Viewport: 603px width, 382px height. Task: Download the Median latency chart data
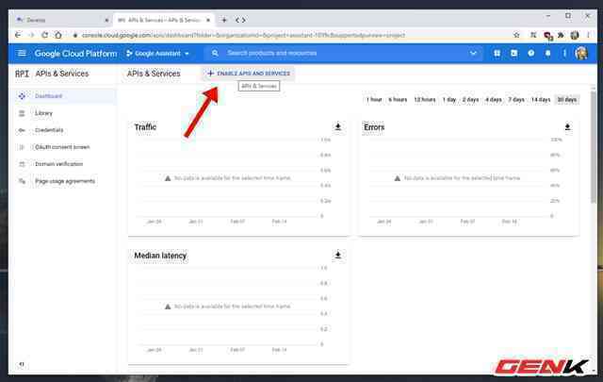click(337, 255)
